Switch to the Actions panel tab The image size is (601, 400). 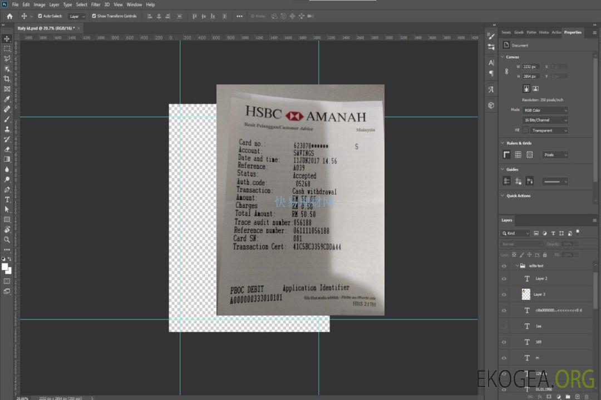click(556, 32)
